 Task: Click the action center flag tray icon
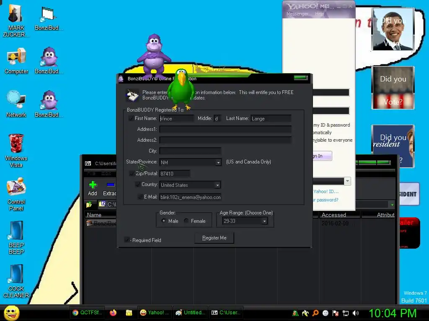coord(336,313)
